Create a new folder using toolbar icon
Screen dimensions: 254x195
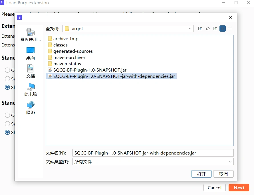[x=215, y=29]
